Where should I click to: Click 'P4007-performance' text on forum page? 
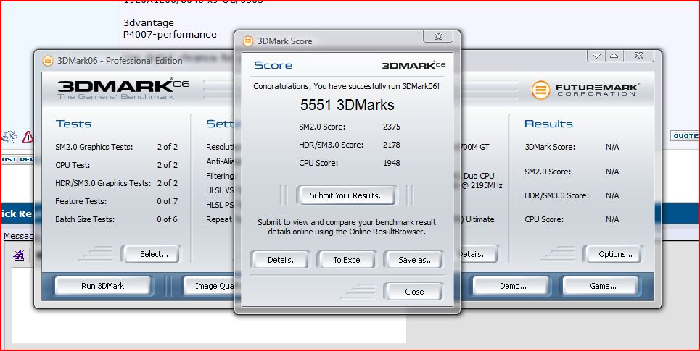(170, 34)
